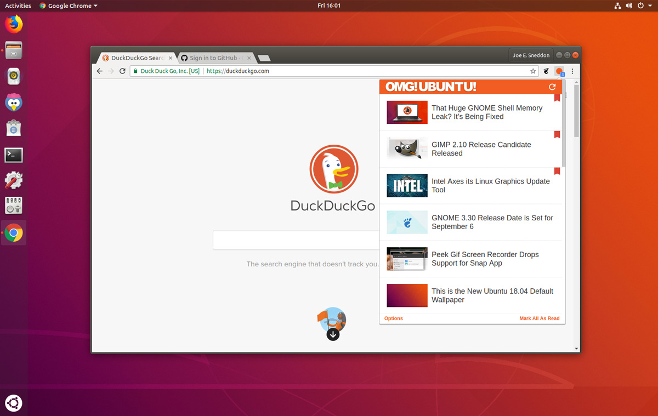The width and height of the screenshot is (658, 416).
Task: Expand the system status menu top right
Action: click(x=636, y=5)
